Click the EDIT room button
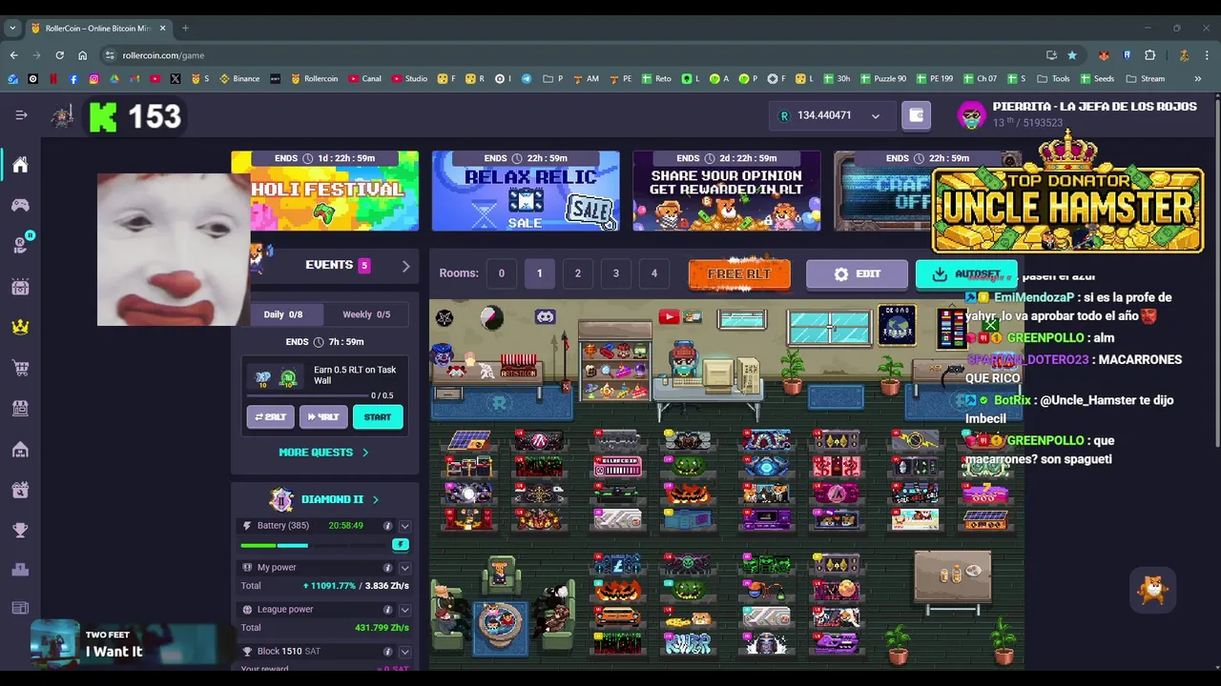 click(x=857, y=273)
